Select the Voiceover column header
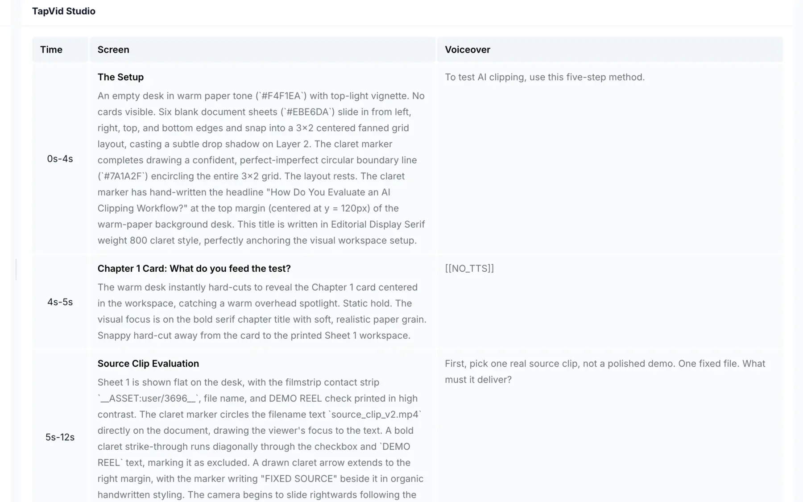 (468, 50)
